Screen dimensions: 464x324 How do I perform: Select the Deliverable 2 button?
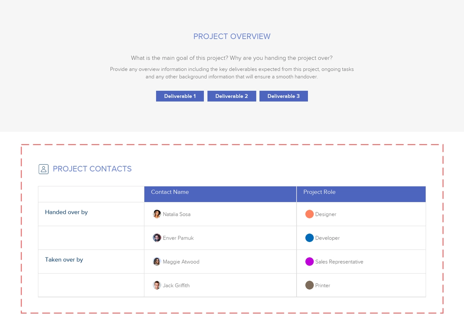232,96
